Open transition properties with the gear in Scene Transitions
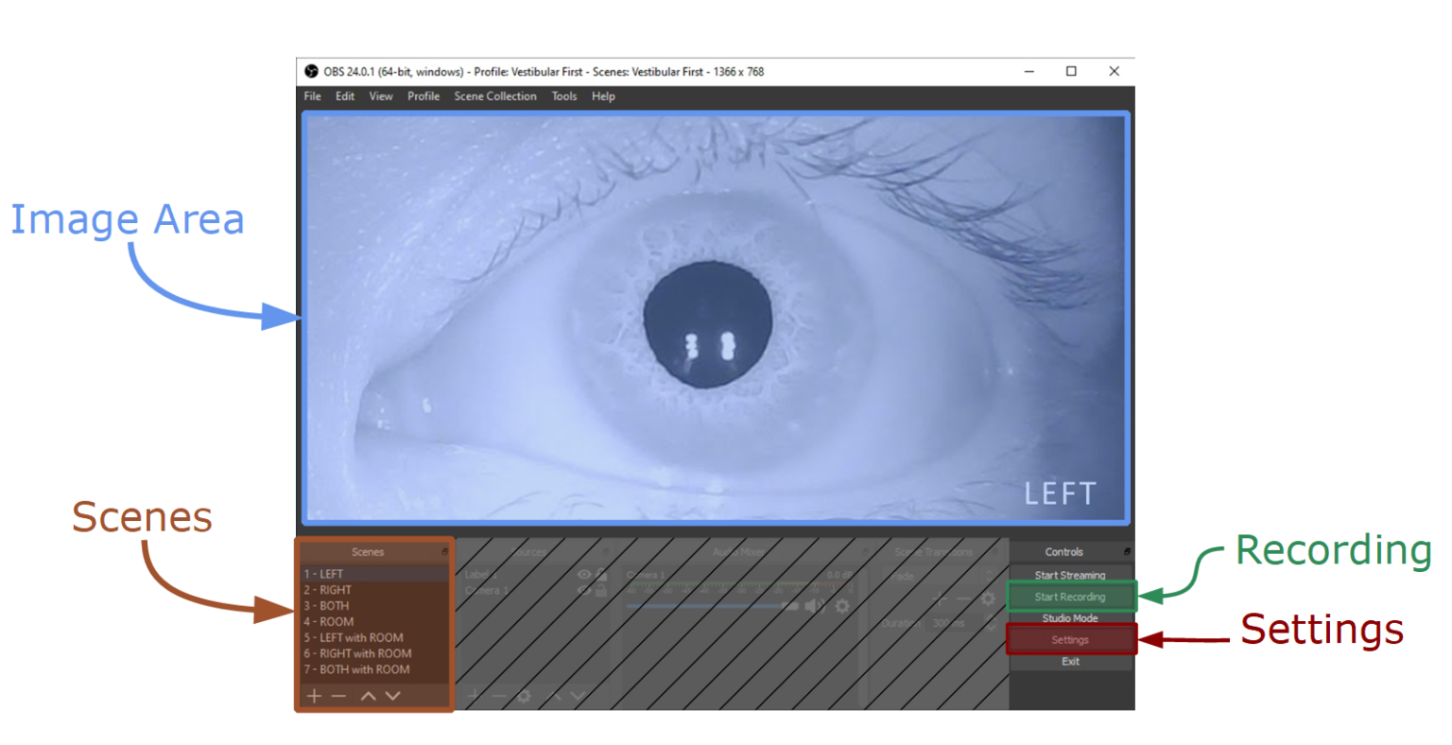The width and height of the screenshot is (1452, 745). coord(987,598)
